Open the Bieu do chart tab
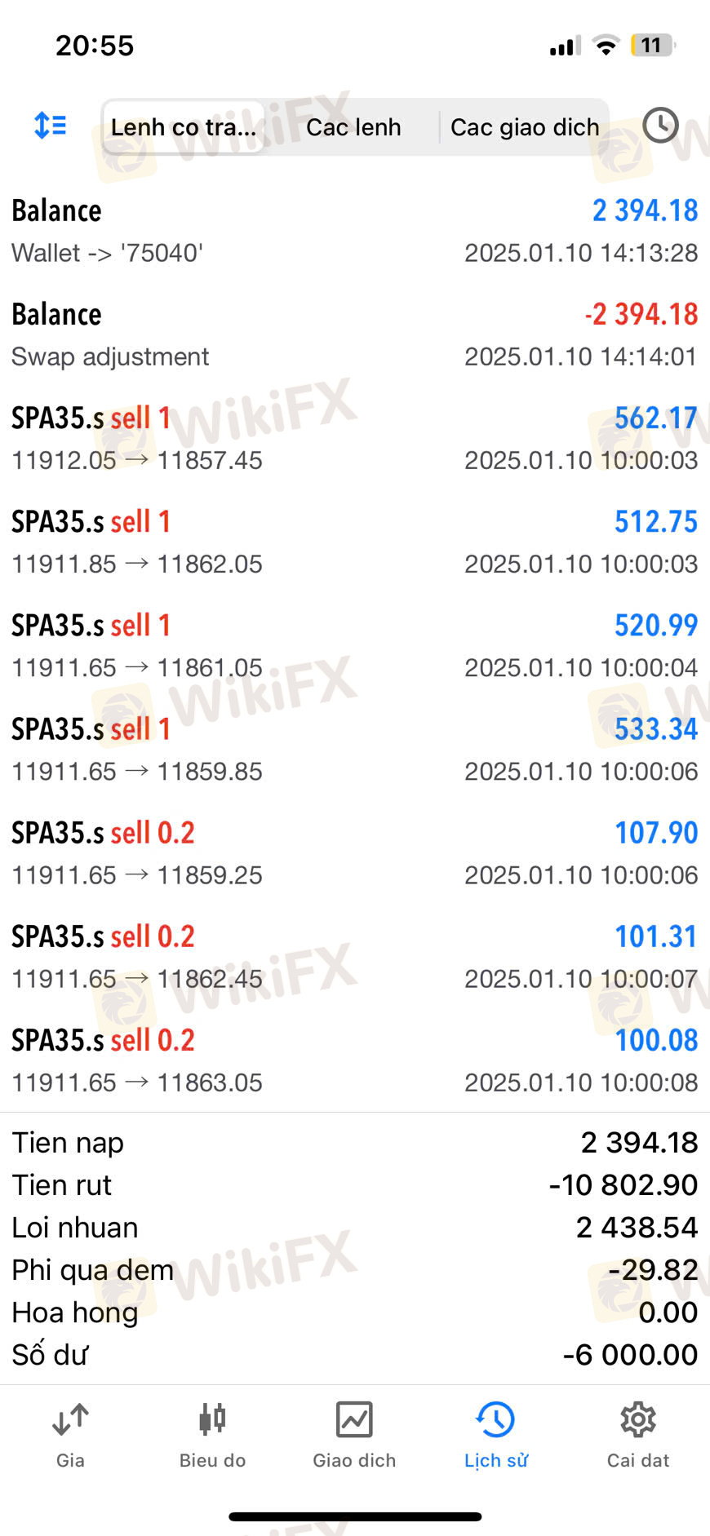This screenshot has height=1536, width=710. click(212, 1436)
